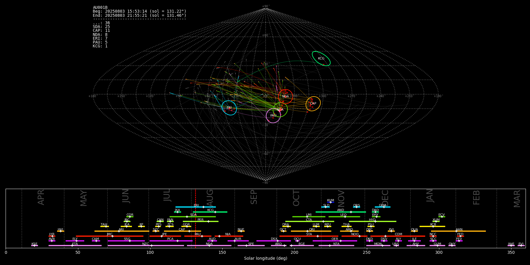This screenshot has width=530, height=265.
Task: Select the orange CAP radiant circle on sky map
Action: [x=313, y=104]
